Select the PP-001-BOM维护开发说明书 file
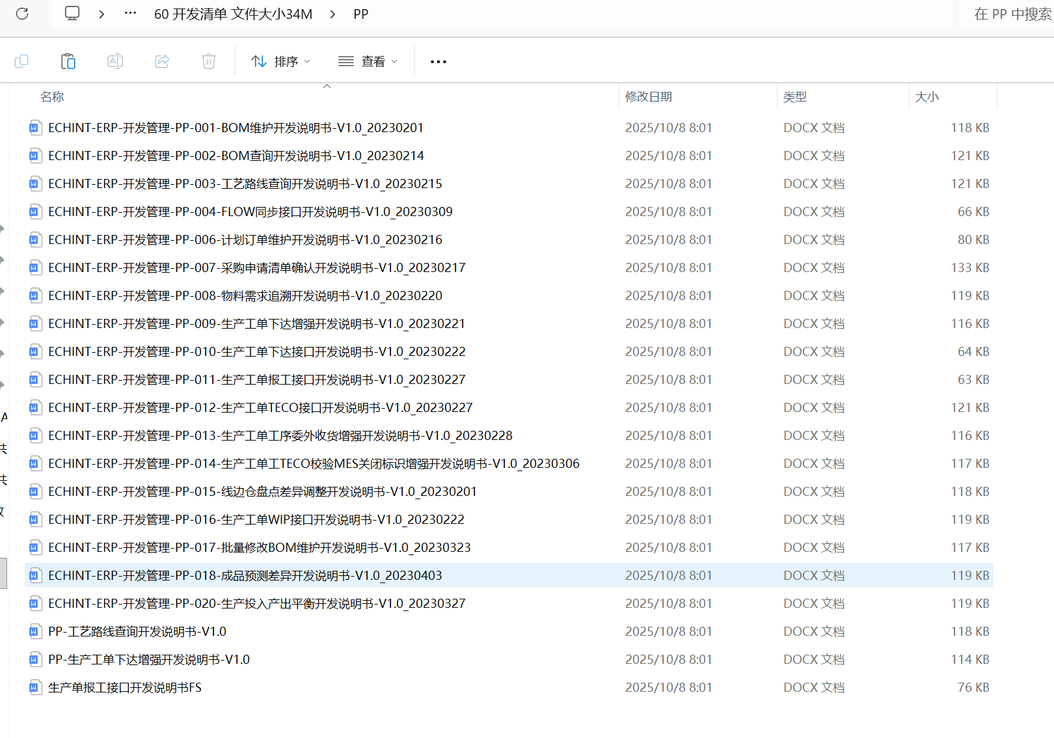This screenshot has height=738, width=1054. [236, 128]
